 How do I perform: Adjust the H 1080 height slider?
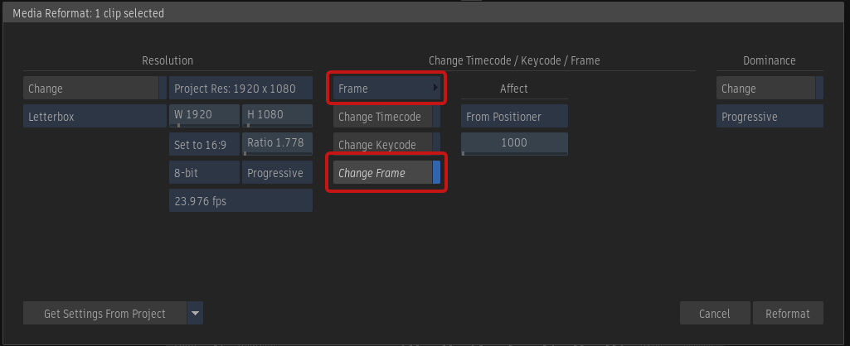277,115
